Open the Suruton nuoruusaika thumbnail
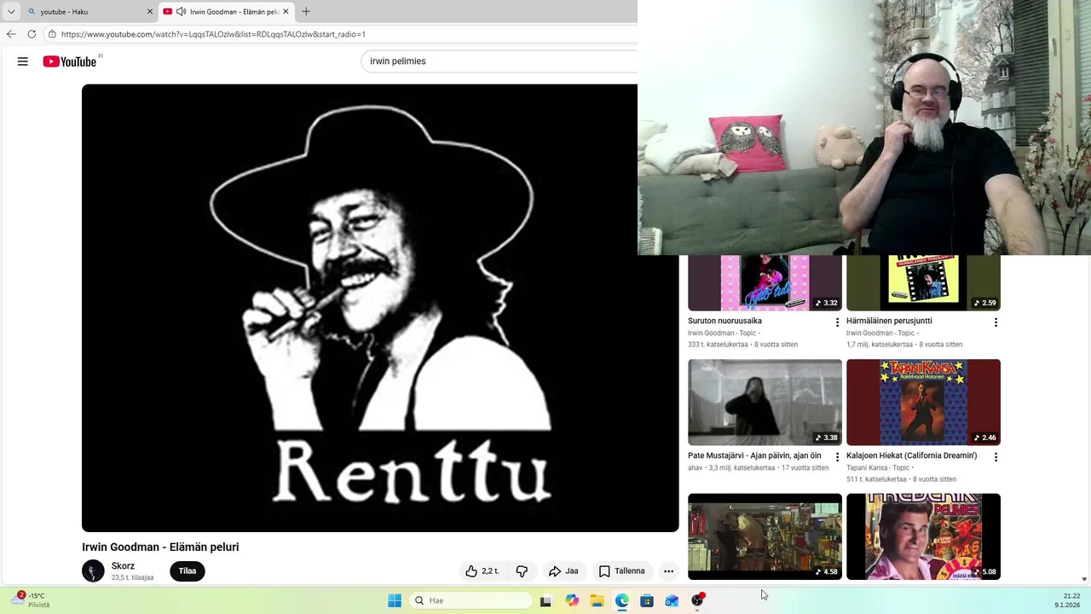Viewport: 1091px width, 614px height. pyautogui.click(x=765, y=283)
